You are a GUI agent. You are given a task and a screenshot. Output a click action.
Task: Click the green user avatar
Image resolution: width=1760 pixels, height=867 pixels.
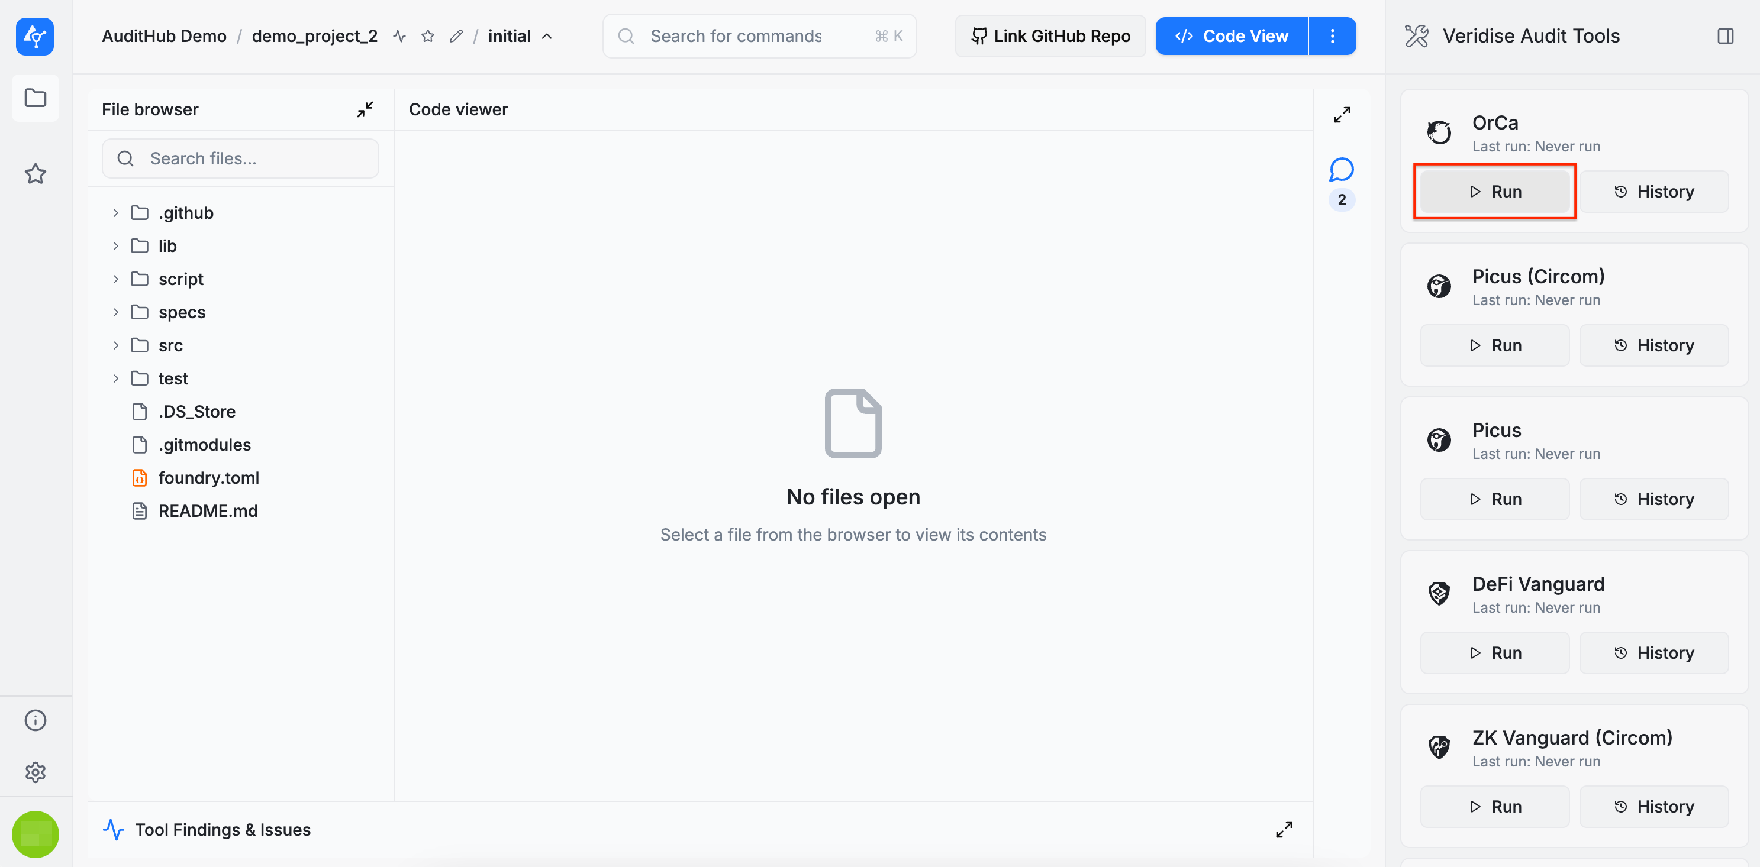36,834
